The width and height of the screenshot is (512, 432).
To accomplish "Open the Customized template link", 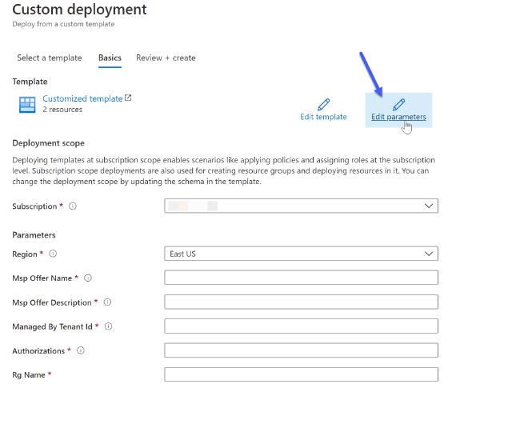I will 82,98.
